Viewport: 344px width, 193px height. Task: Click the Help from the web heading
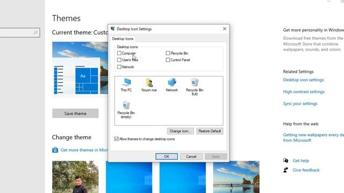tap(300, 124)
